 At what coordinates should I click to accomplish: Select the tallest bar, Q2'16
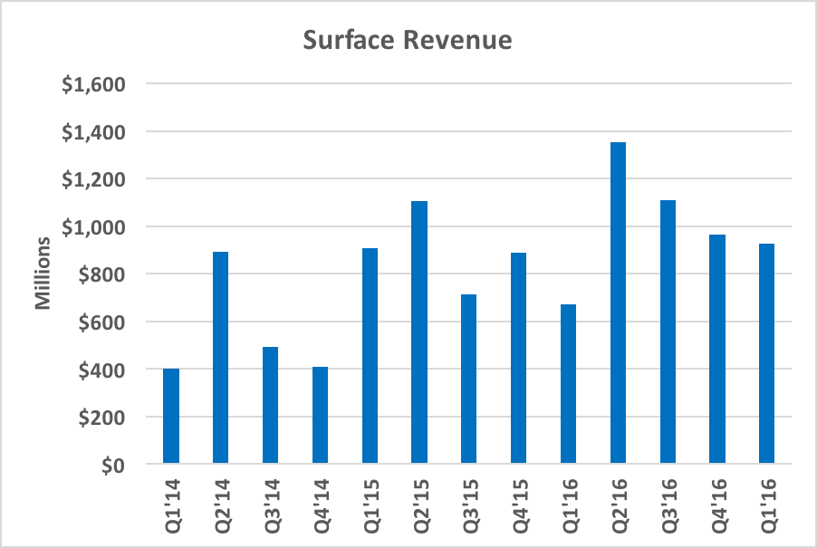(x=618, y=303)
